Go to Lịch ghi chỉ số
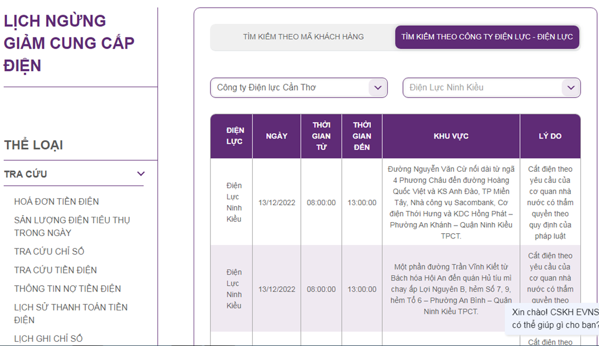The height and width of the screenshot is (346, 599). pos(48,338)
